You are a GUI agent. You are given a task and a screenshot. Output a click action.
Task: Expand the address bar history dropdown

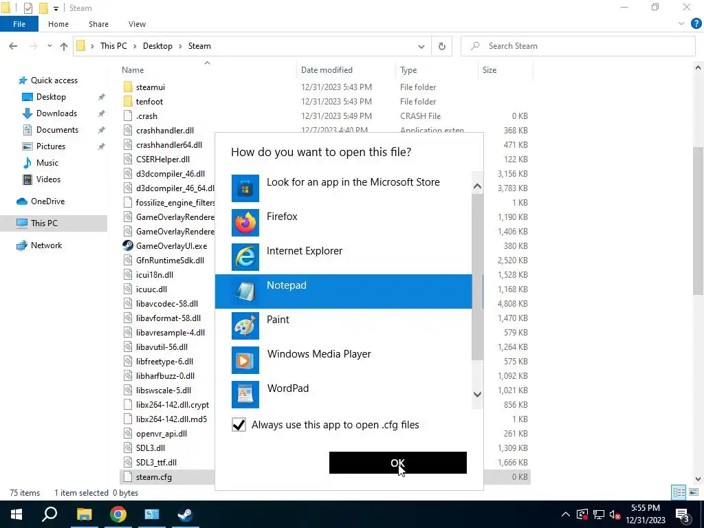point(421,46)
